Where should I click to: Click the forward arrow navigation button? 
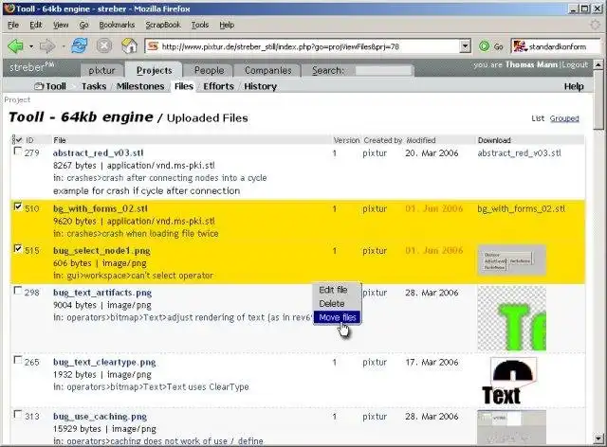click(47, 46)
